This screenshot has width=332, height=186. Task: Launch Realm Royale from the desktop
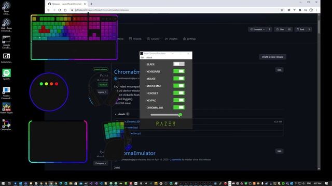(6, 108)
